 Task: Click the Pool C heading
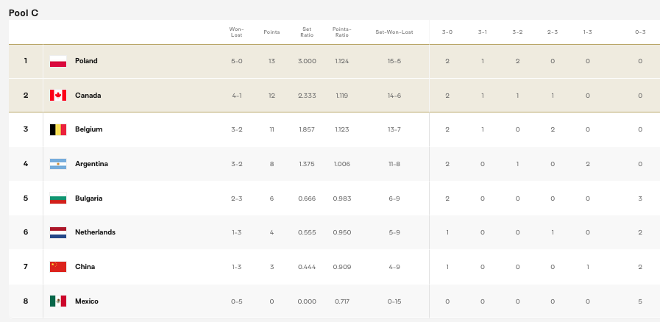coord(24,12)
